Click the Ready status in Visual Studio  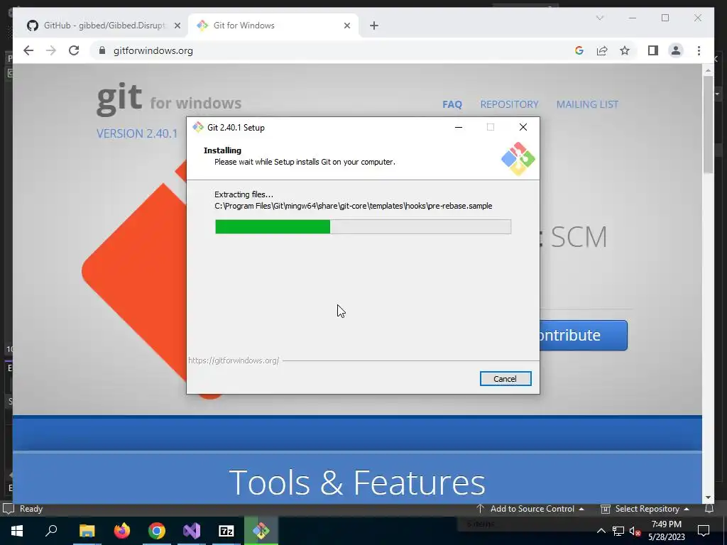pos(31,509)
